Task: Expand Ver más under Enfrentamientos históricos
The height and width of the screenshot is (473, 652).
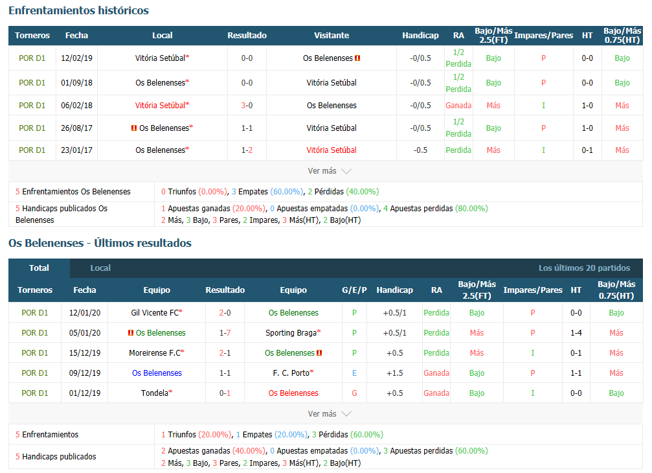Action: pyautogui.click(x=330, y=171)
